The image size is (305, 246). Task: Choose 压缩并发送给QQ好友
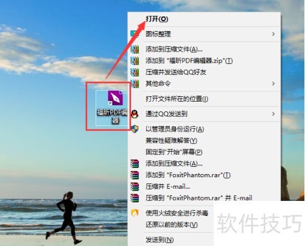click(176, 72)
